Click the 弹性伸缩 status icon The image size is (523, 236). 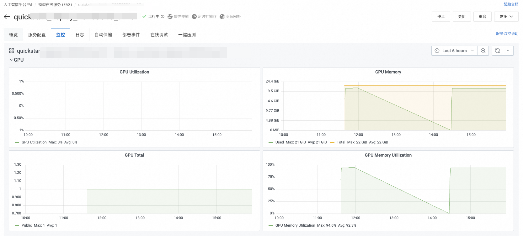(170, 17)
